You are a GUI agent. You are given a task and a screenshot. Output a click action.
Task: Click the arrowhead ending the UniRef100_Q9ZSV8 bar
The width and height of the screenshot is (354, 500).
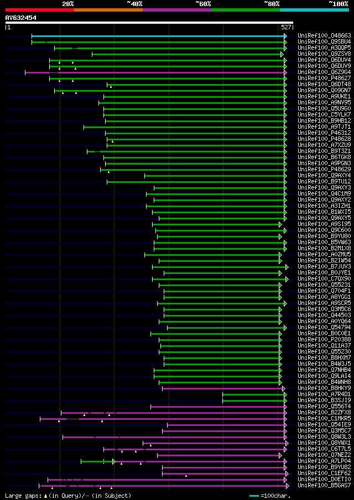click(x=282, y=55)
